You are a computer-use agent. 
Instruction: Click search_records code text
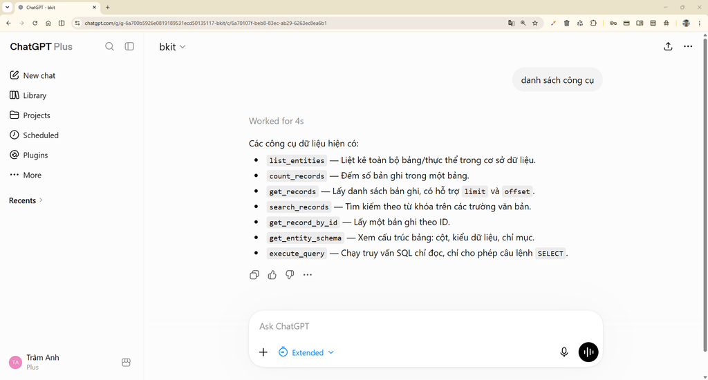299,207
